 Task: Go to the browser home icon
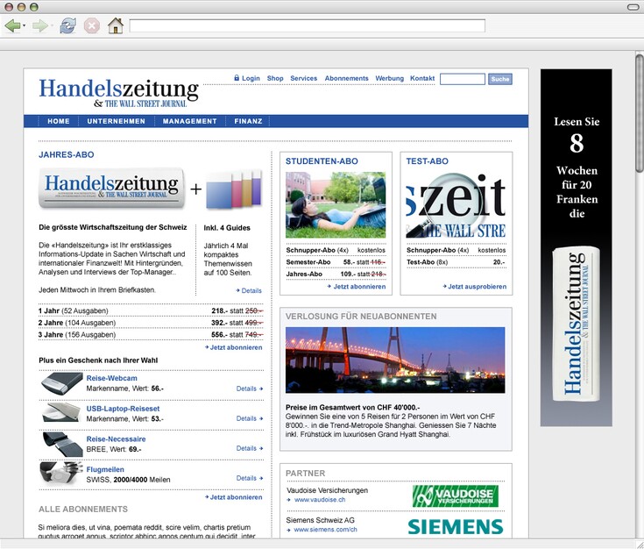[x=116, y=26]
